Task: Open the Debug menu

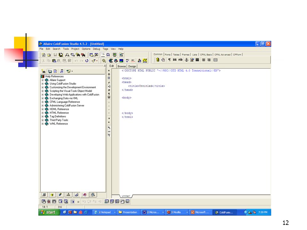Action: click(x=96, y=49)
